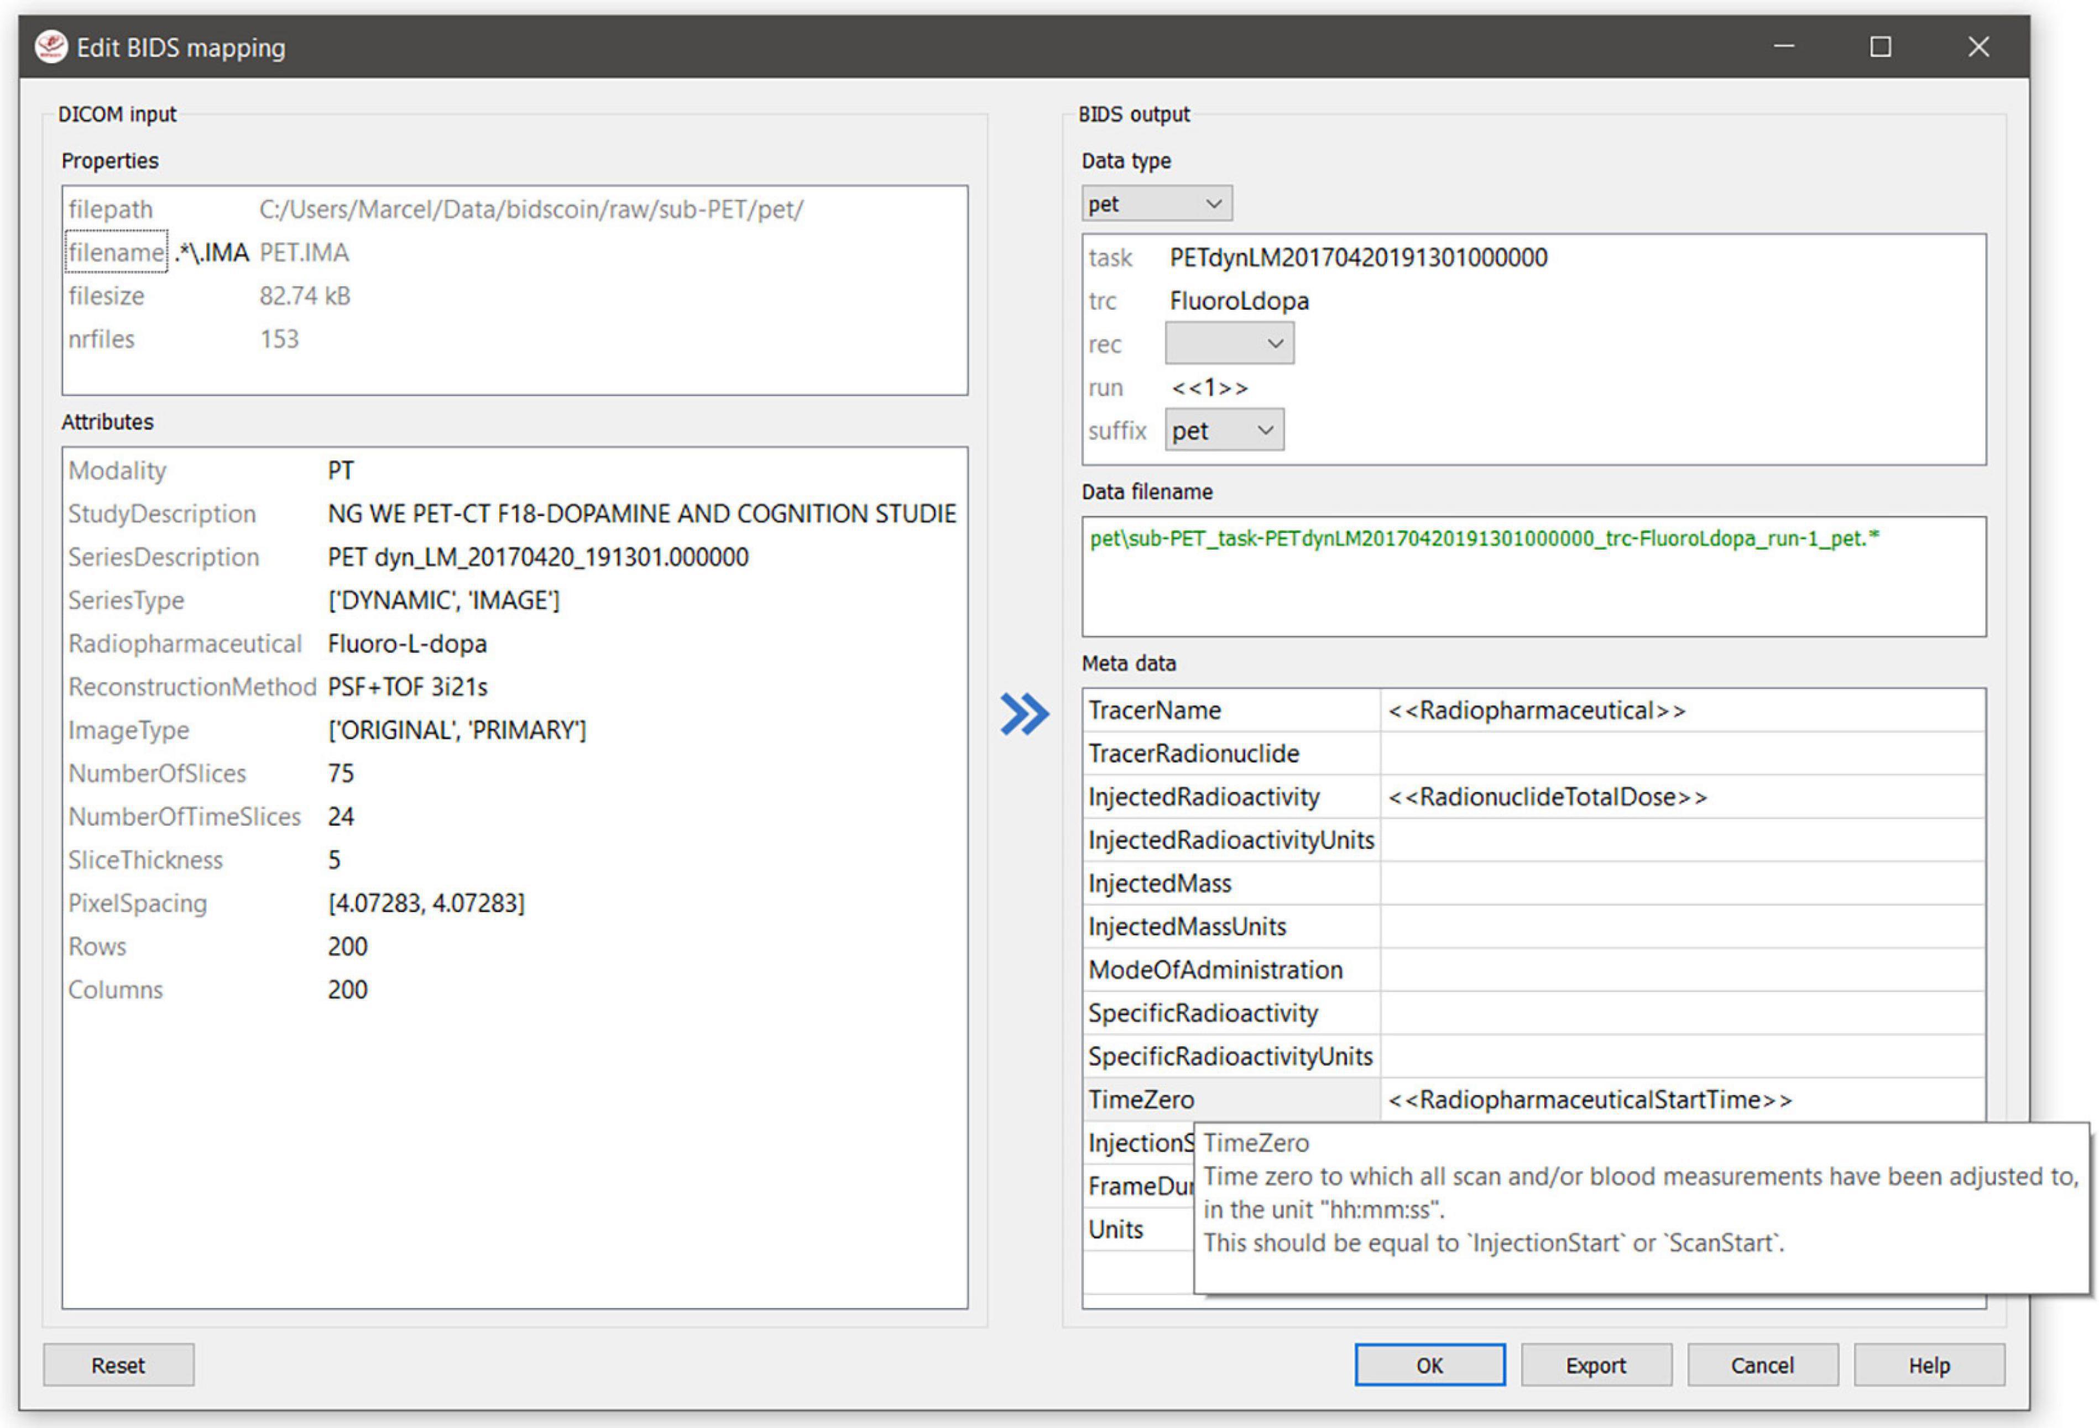Edit ImageType value ['ORIGINAL', 'PRIMARY']
Image resolution: width=2099 pixels, height=1428 pixels.
pyautogui.click(x=457, y=730)
